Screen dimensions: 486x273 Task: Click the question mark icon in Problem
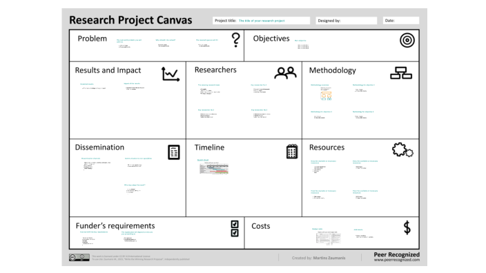[x=236, y=40]
